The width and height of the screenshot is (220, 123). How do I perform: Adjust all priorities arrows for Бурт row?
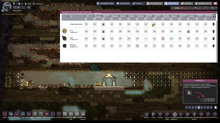[213, 39]
